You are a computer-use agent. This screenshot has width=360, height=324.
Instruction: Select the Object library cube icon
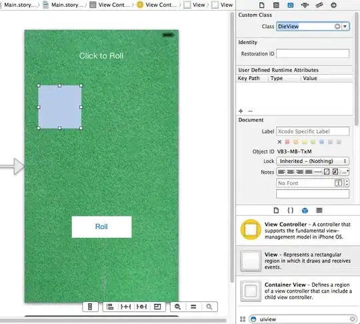click(x=305, y=210)
